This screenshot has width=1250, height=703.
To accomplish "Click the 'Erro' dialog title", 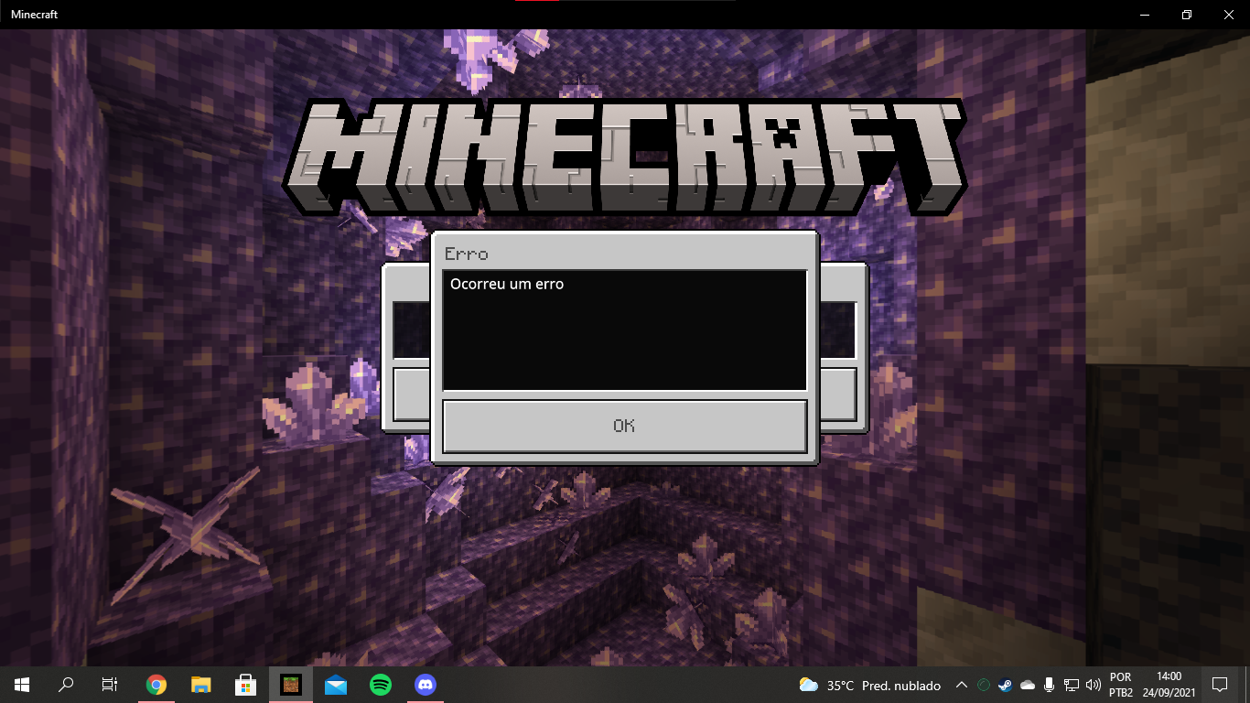I will [466, 254].
